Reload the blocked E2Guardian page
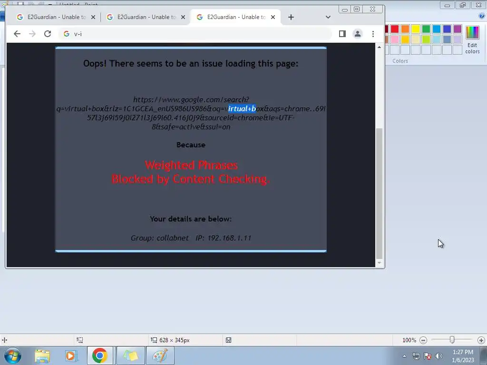 [48, 34]
